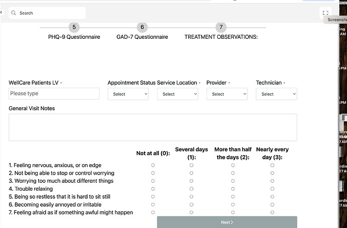The height and width of the screenshot is (228, 347).
Task: Expand the Provider dropdown
Action: pyautogui.click(x=227, y=94)
